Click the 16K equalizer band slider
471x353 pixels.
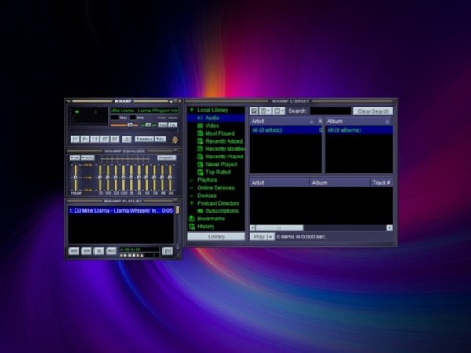click(x=170, y=177)
